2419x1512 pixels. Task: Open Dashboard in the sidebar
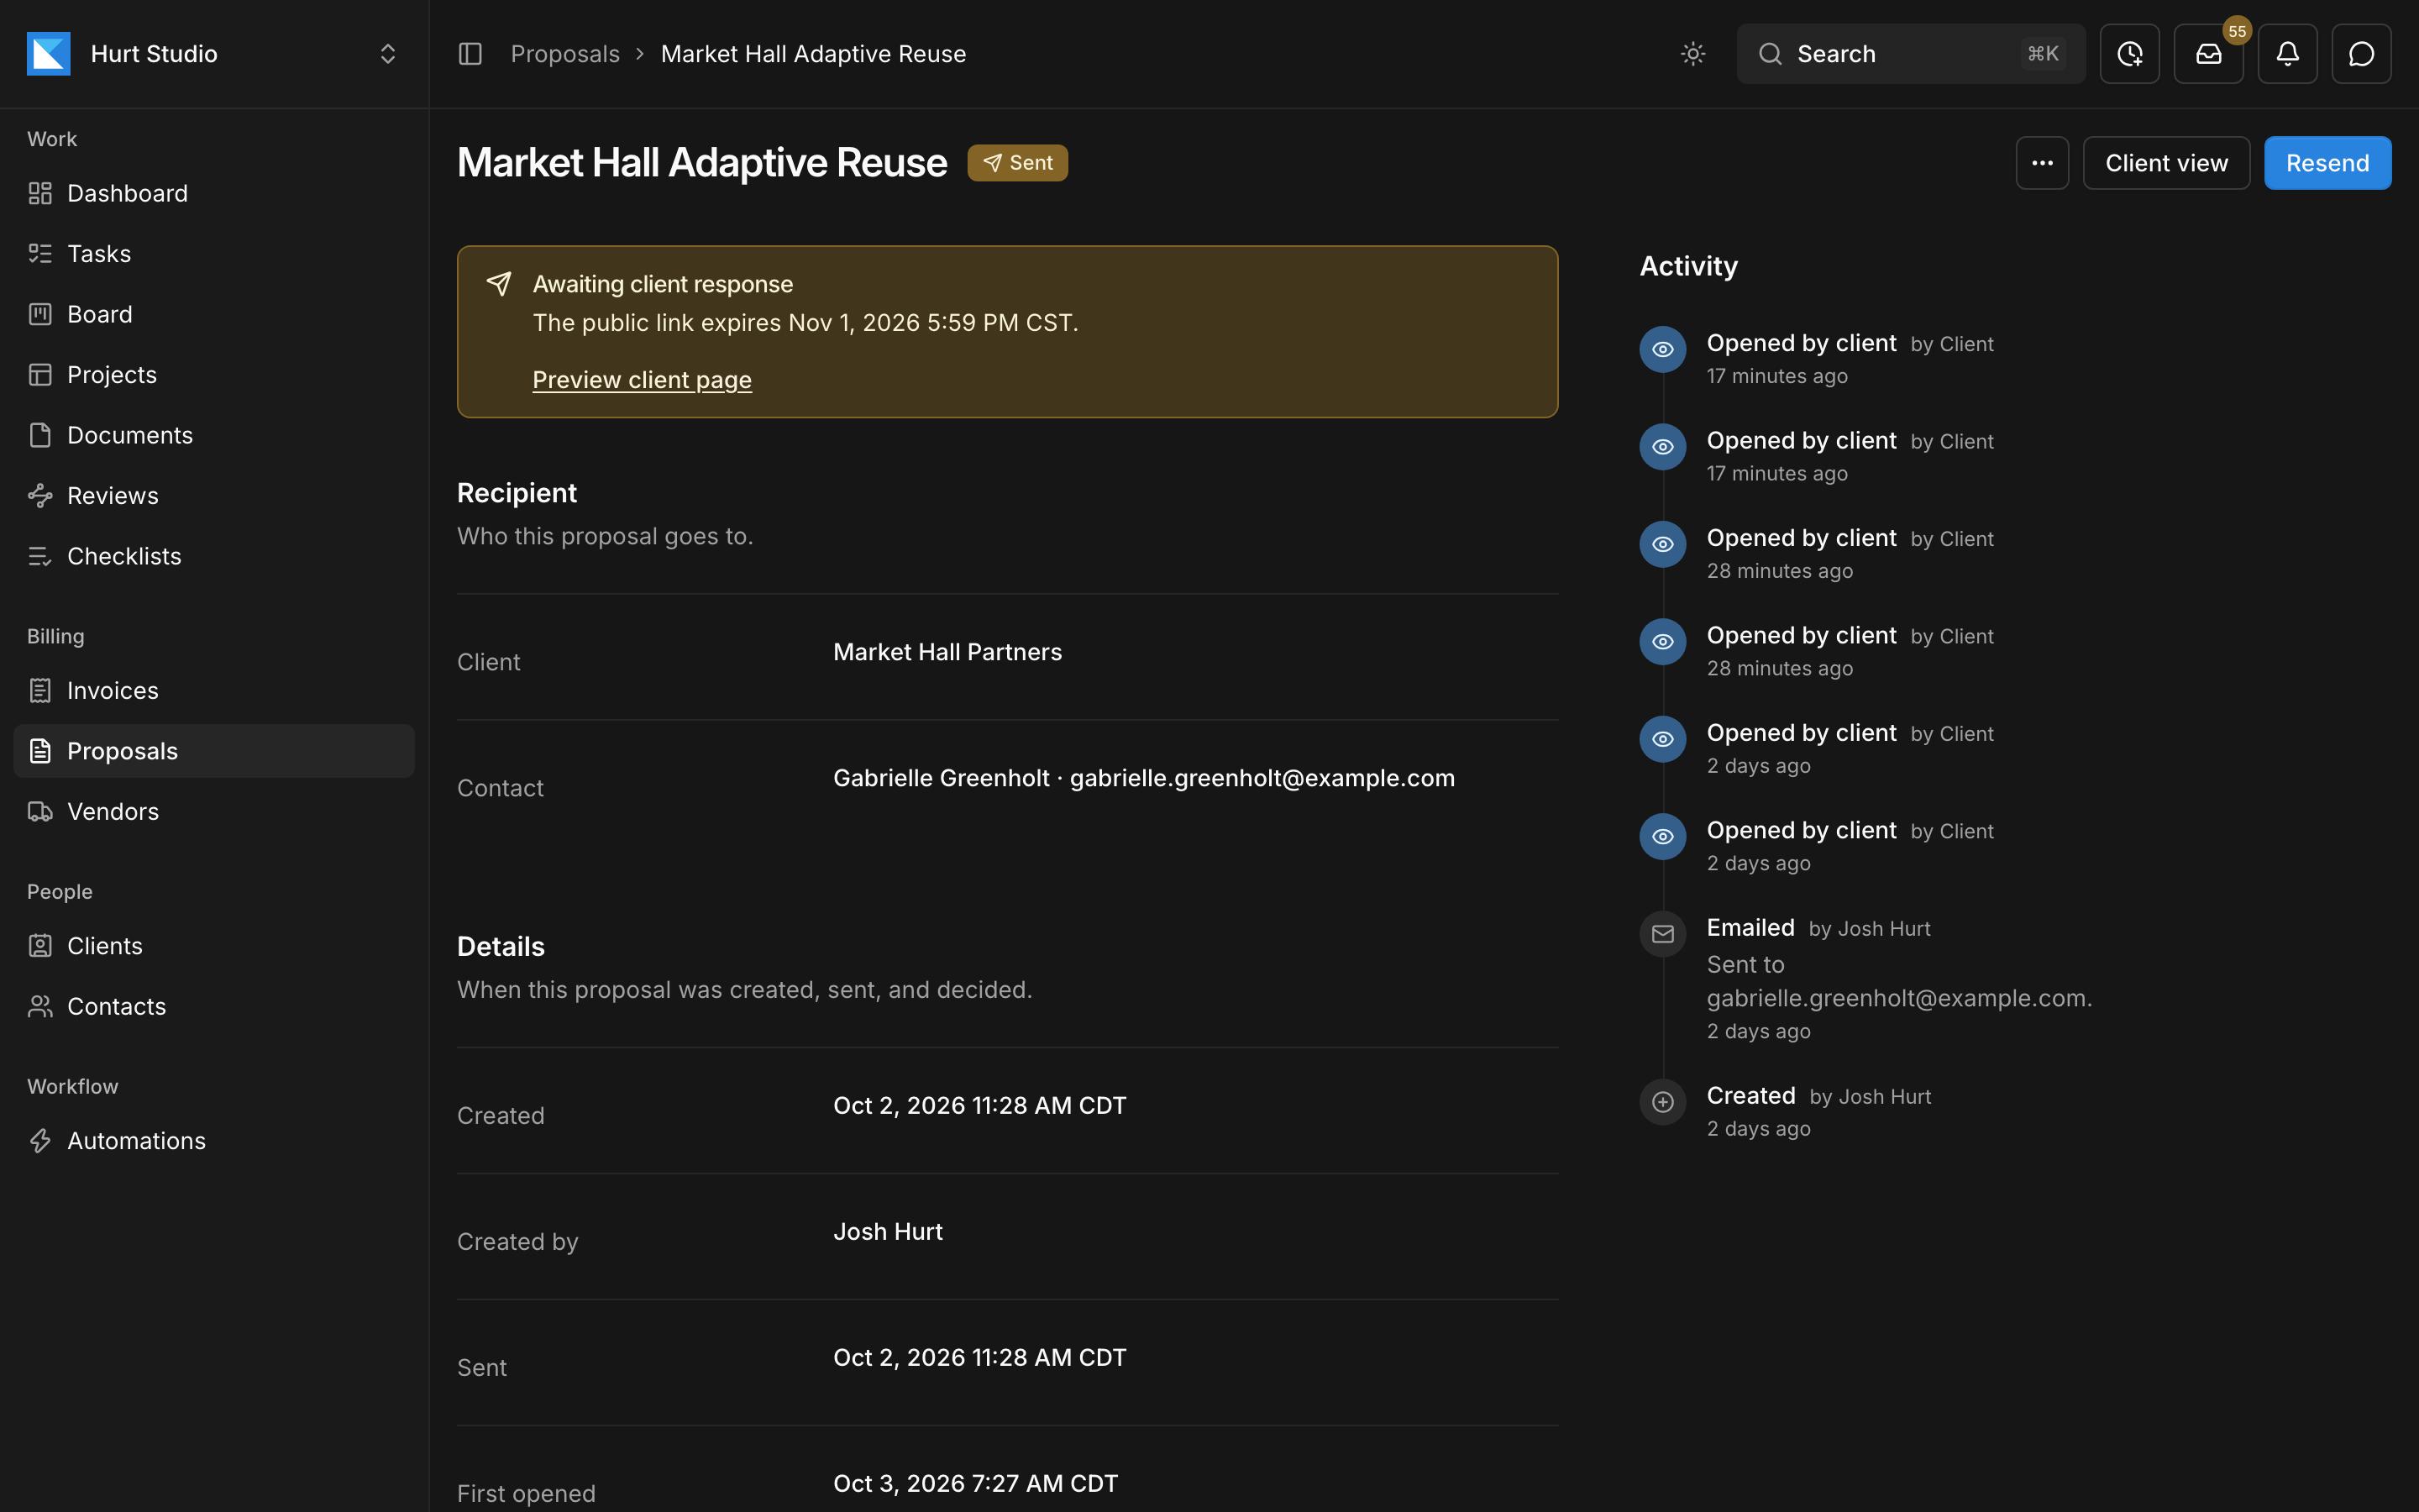point(214,193)
